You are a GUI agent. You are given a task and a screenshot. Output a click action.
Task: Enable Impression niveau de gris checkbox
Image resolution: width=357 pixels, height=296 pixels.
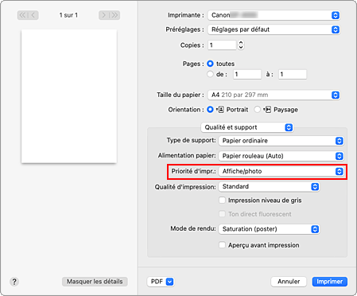pyautogui.click(x=222, y=200)
